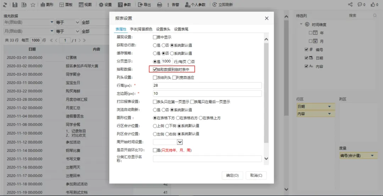The height and width of the screenshot is (196, 383).
Task: Click 立即刷新 refresh now
Action: tap(222, 4)
